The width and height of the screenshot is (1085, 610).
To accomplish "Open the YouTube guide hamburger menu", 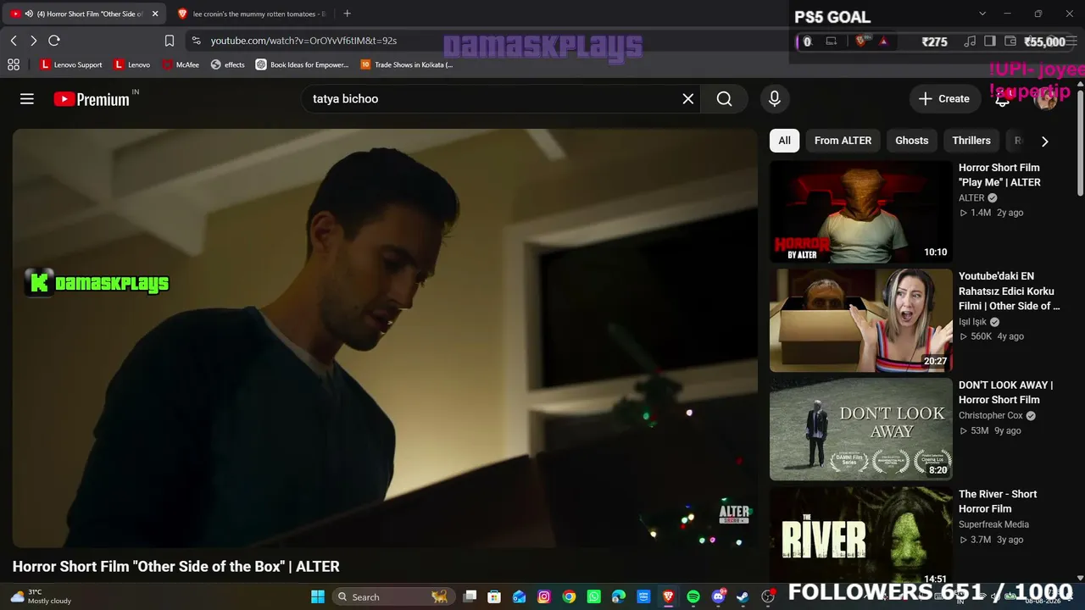I will [27, 99].
